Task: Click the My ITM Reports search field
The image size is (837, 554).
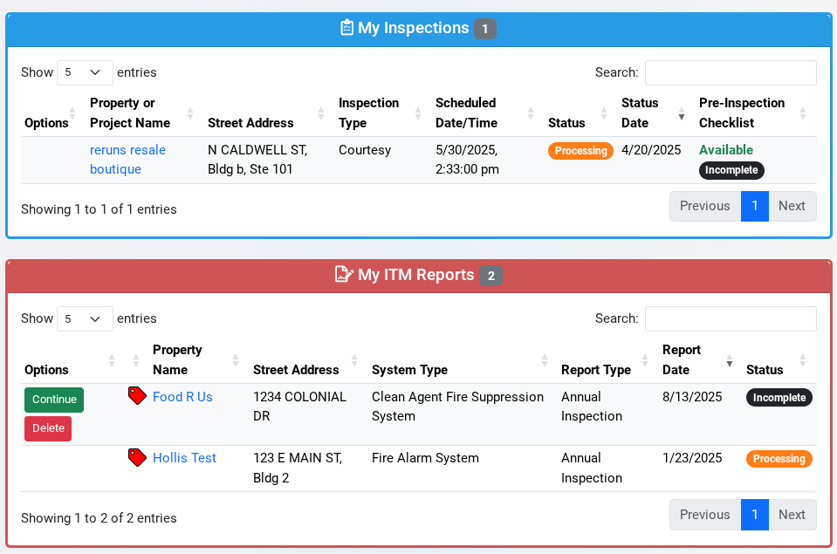Action: [731, 318]
